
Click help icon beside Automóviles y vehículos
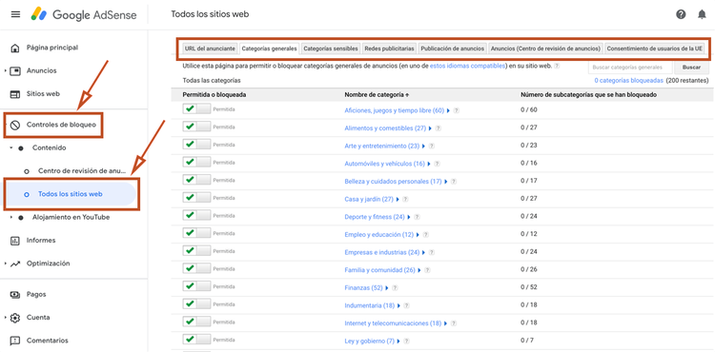pos(438,164)
